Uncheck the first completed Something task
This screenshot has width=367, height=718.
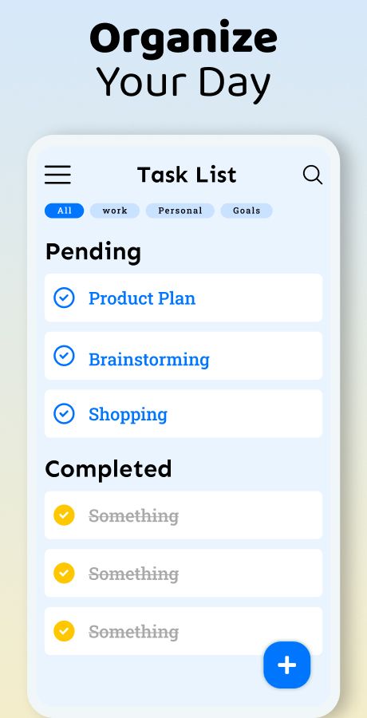(64, 515)
